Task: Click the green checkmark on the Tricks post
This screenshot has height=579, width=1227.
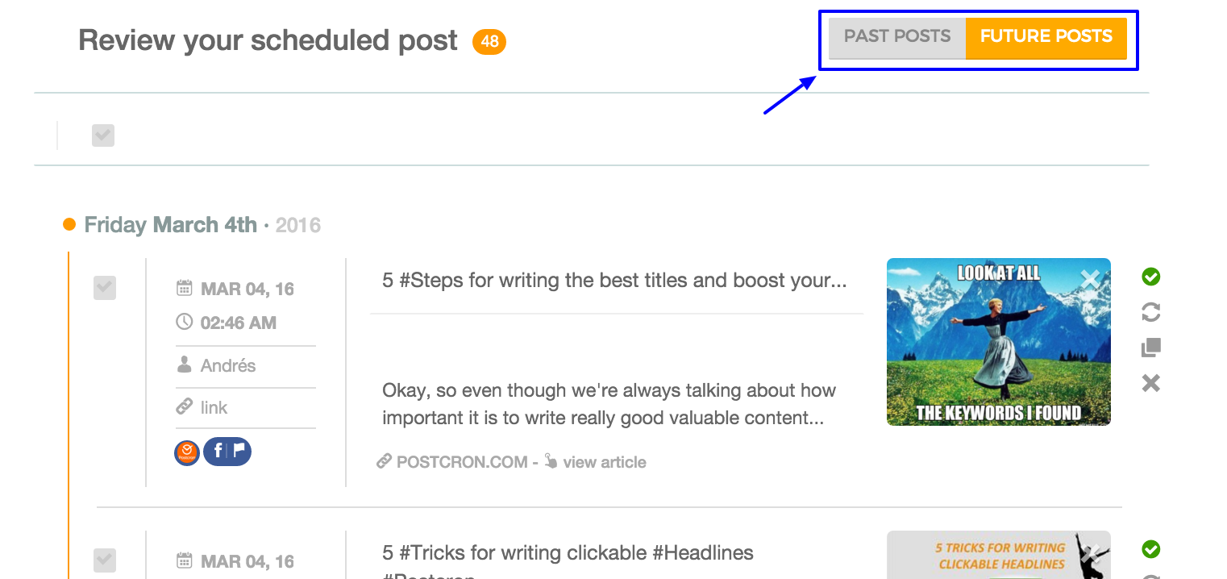Action: (x=1150, y=549)
